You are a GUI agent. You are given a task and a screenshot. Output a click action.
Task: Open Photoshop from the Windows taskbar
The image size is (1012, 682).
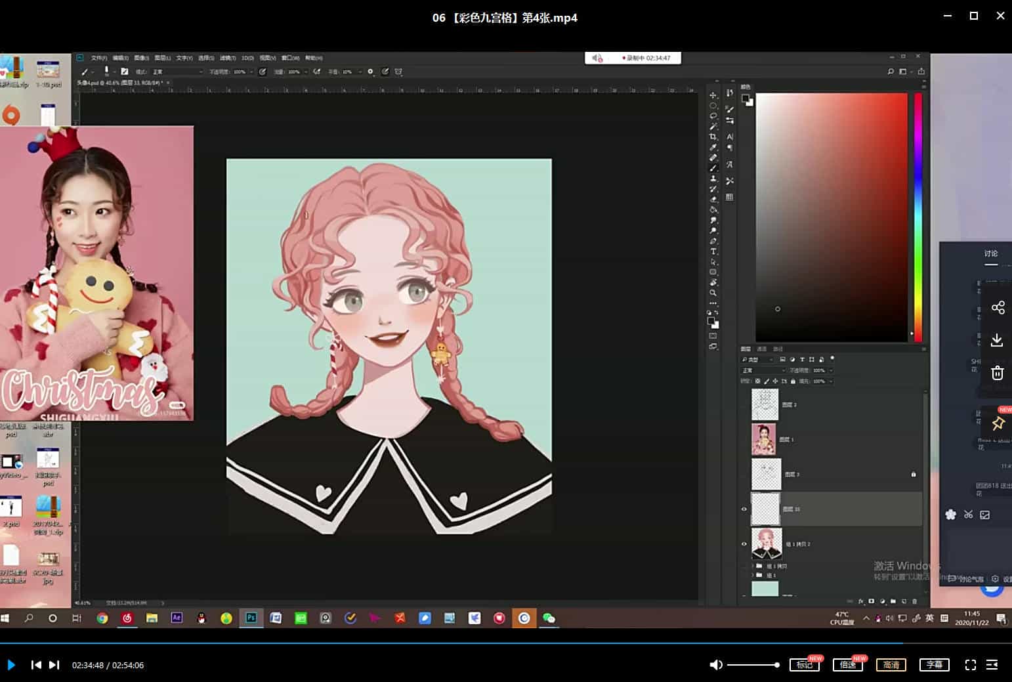coord(251,618)
